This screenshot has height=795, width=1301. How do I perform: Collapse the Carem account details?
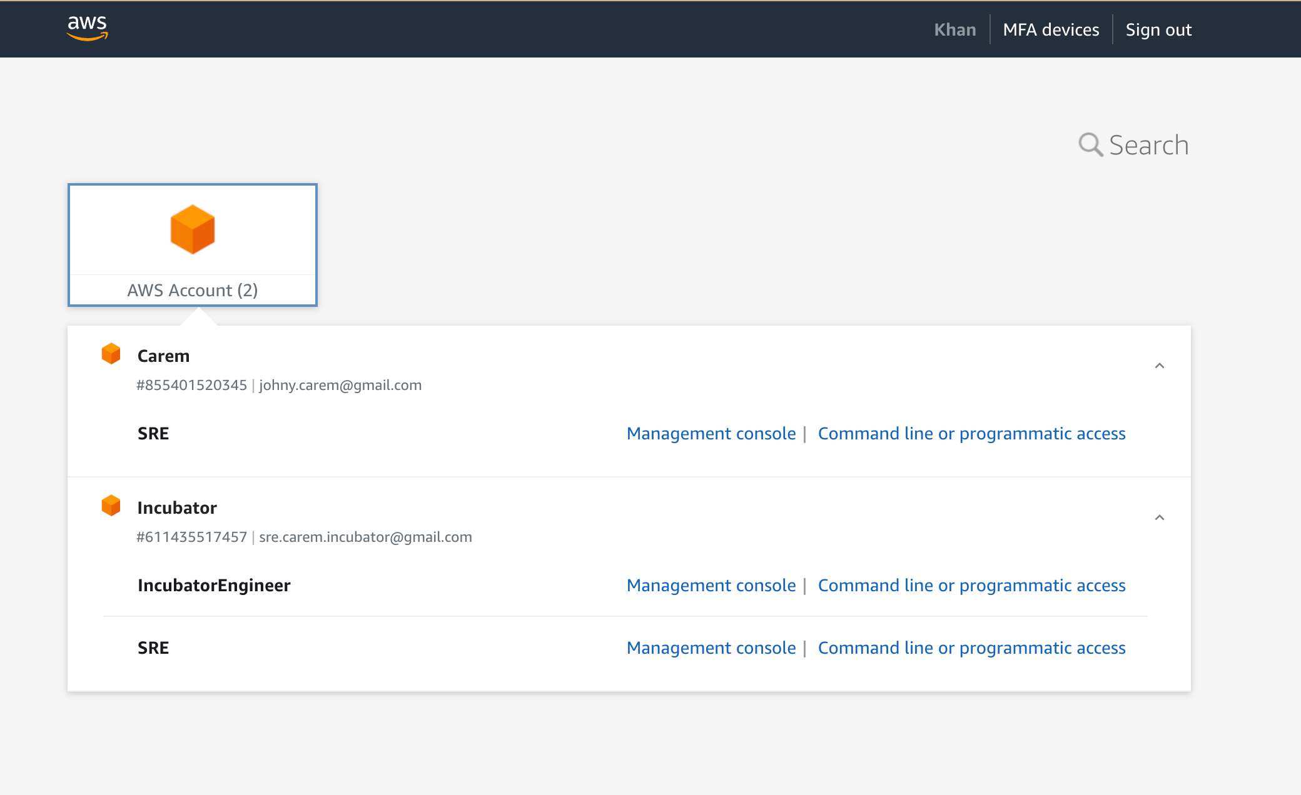tap(1160, 365)
